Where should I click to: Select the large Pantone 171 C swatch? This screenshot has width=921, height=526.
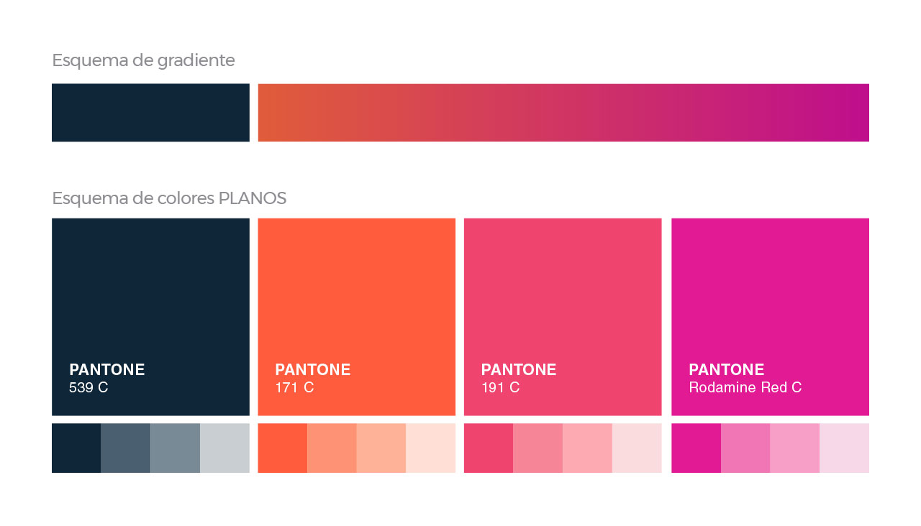point(357,317)
